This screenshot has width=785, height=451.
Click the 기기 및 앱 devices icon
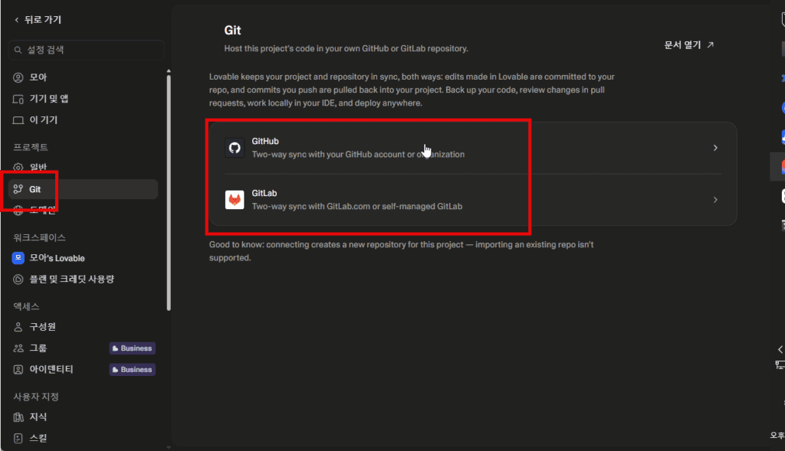(x=18, y=99)
